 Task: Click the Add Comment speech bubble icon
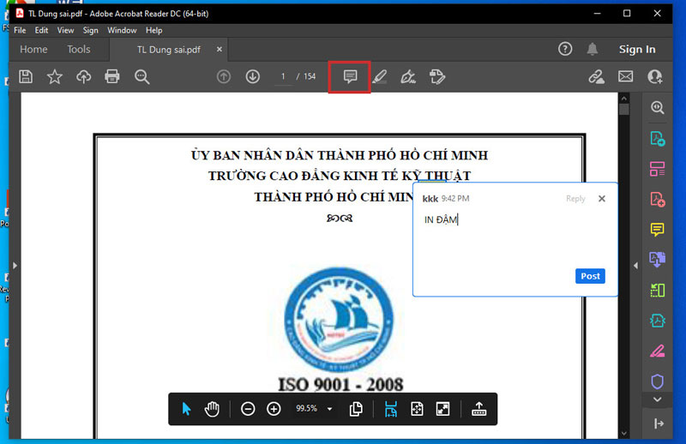click(x=350, y=77)
